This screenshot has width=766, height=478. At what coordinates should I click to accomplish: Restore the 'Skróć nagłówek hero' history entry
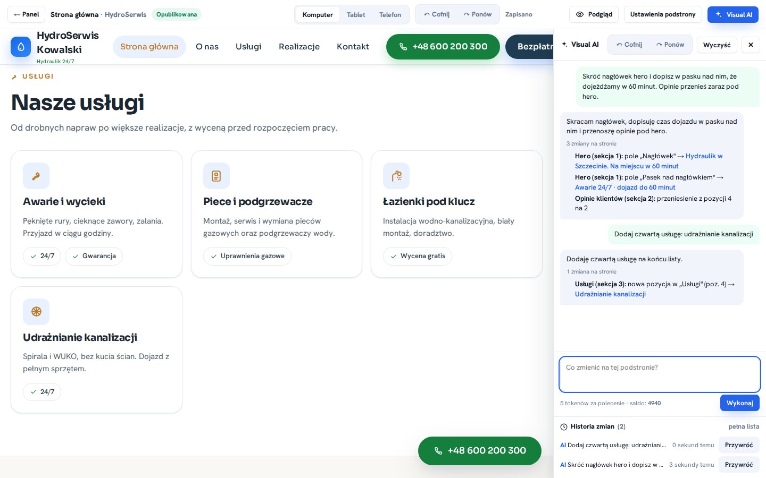click(x=739, y=465)
